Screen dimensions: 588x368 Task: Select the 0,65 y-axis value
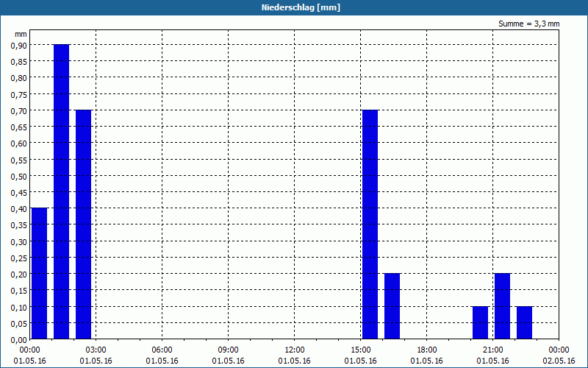pyautogui.click(x=19, y=127)
